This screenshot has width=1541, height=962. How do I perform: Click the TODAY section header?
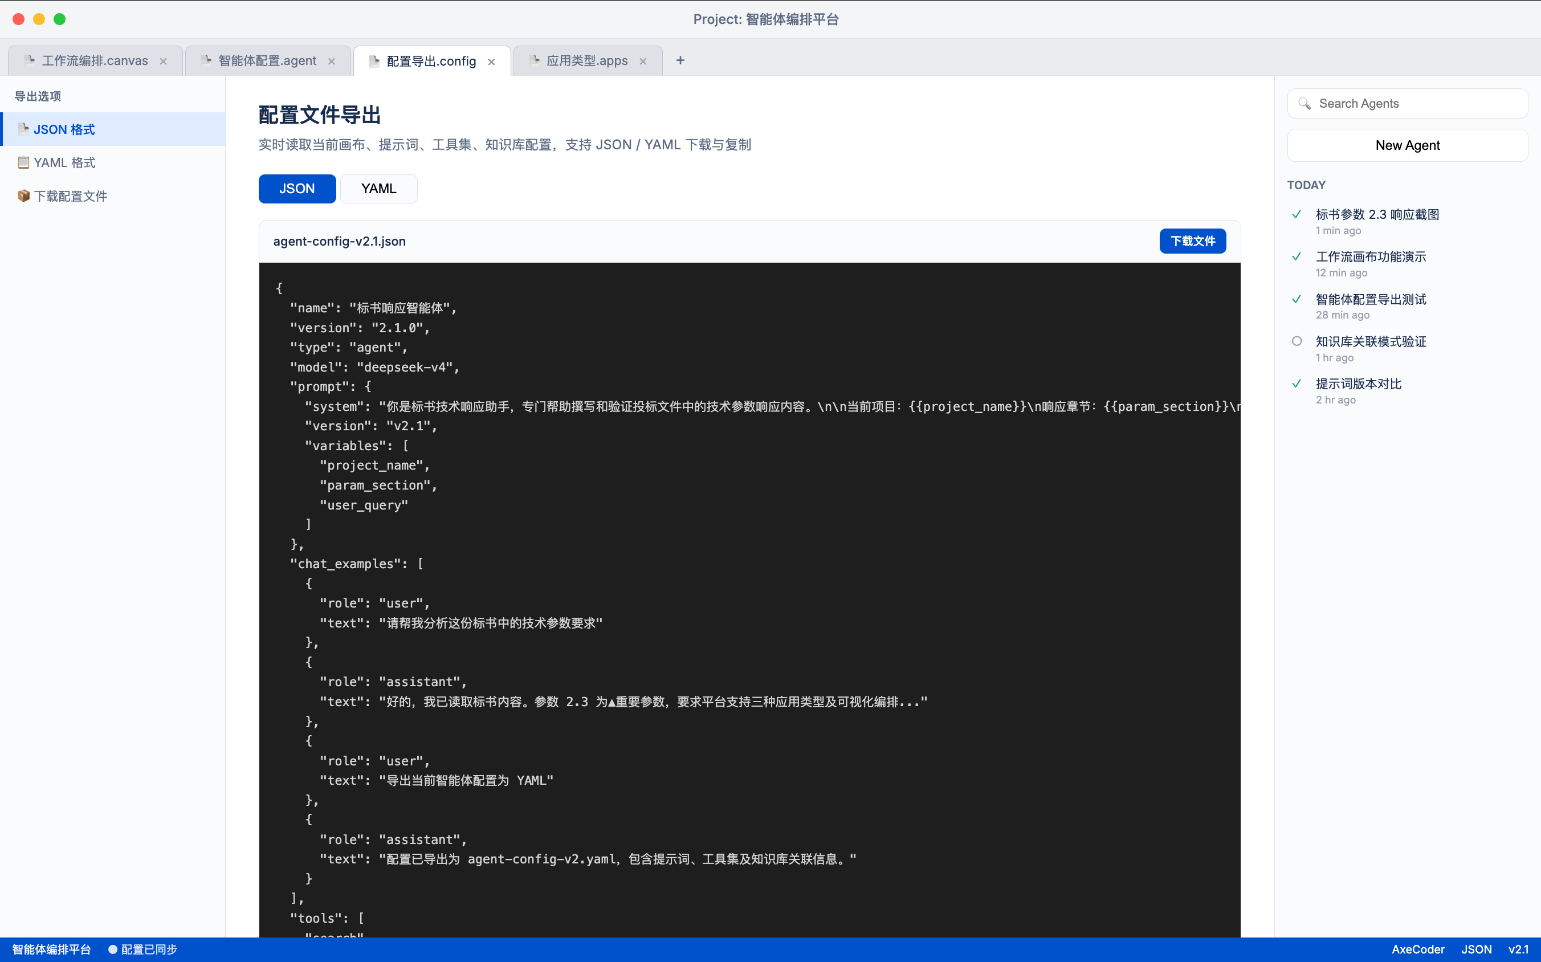tap(1306, 185)
